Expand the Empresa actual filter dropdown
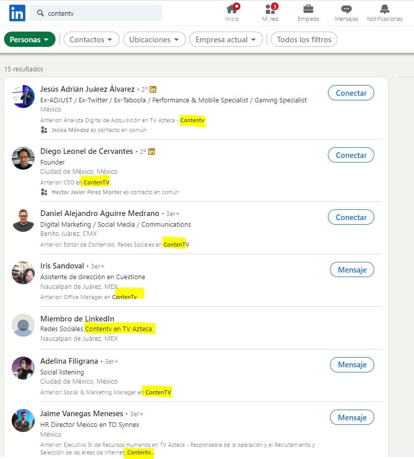This screenshot has width=414, height=459. pyautogui.click(x=226, y=39)
